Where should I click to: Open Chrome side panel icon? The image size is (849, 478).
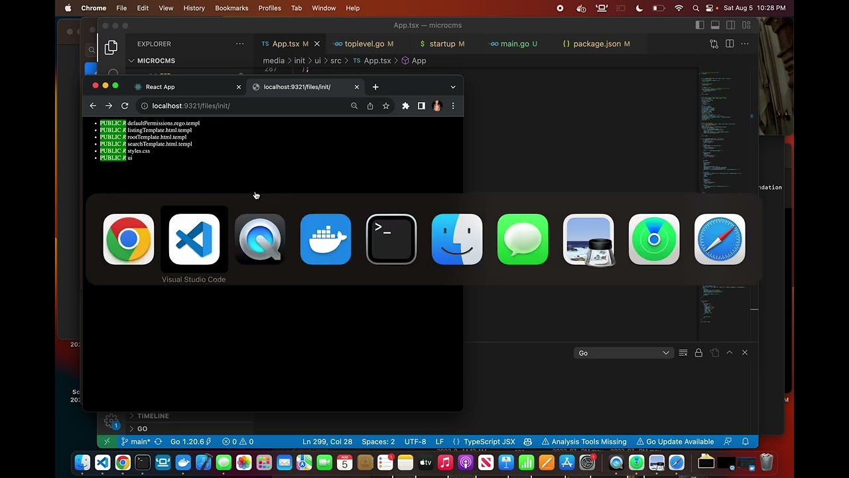tap(421, 106)
